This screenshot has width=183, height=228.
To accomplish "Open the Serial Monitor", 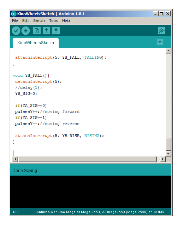I will (161, 31).
